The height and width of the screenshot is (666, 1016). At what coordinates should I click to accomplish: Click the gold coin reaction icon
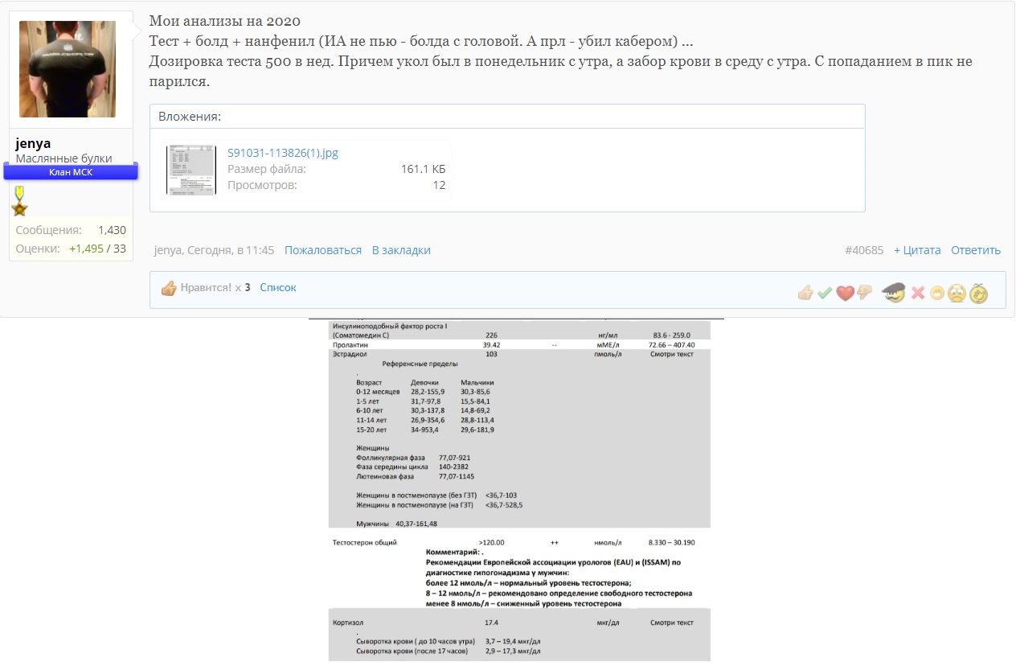pos(977,294)
